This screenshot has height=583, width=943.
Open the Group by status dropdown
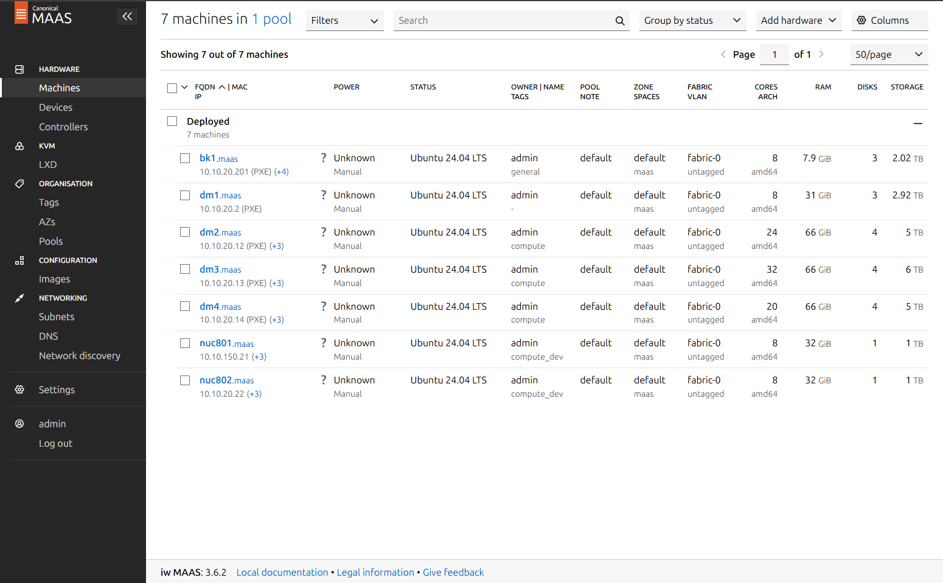coord(692,21)
